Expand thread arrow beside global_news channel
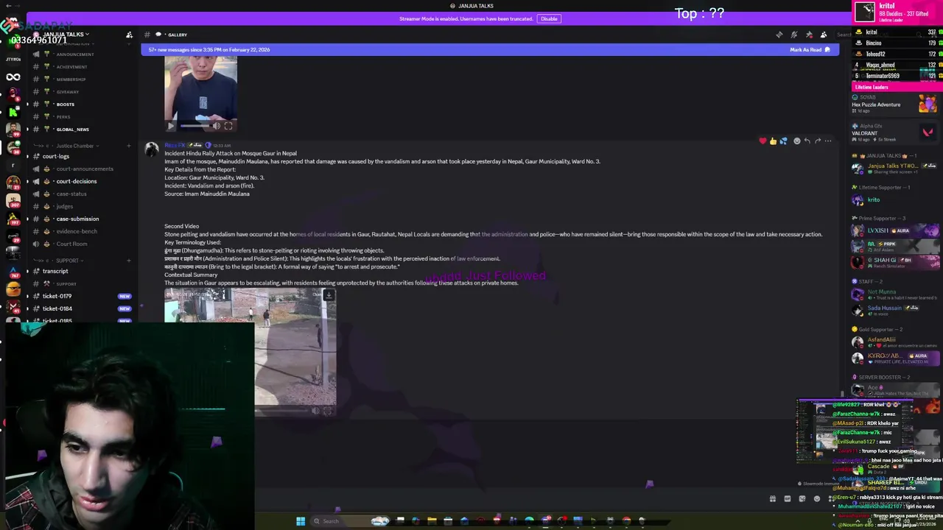This screenshot has height=530, width=943. (27, 130)
